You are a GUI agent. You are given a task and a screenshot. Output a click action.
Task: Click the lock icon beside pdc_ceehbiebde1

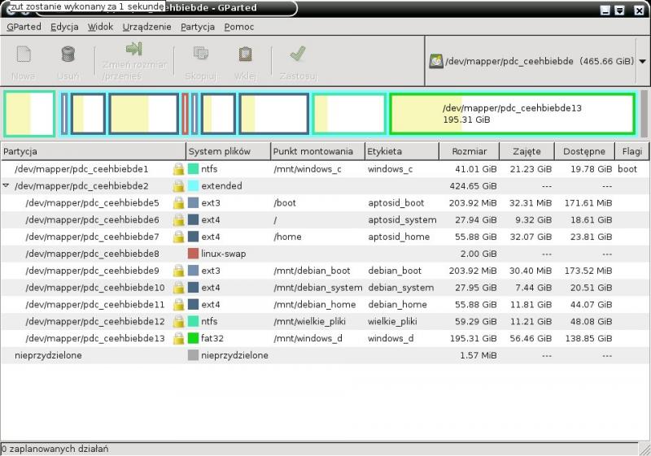(x=177, y=169)
